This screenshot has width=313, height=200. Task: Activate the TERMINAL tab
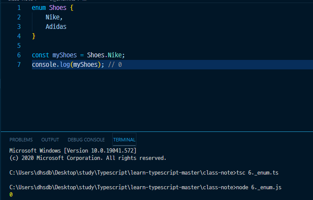pyautogui.click(x=124, y=140)
